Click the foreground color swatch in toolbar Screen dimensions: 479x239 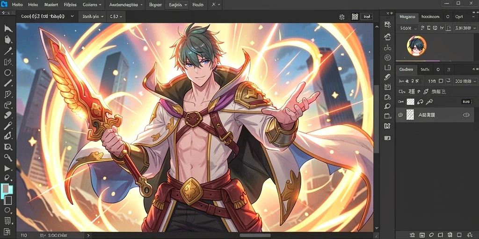6,189
